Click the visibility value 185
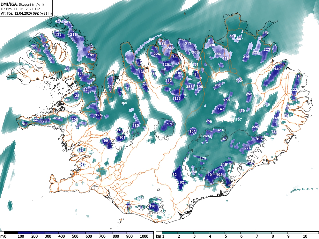The height and width of the screenshot is (239, 319). tap(136, 125)
